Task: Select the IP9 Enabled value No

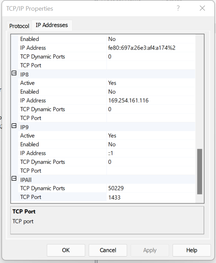Action: (x=150, y=144)
